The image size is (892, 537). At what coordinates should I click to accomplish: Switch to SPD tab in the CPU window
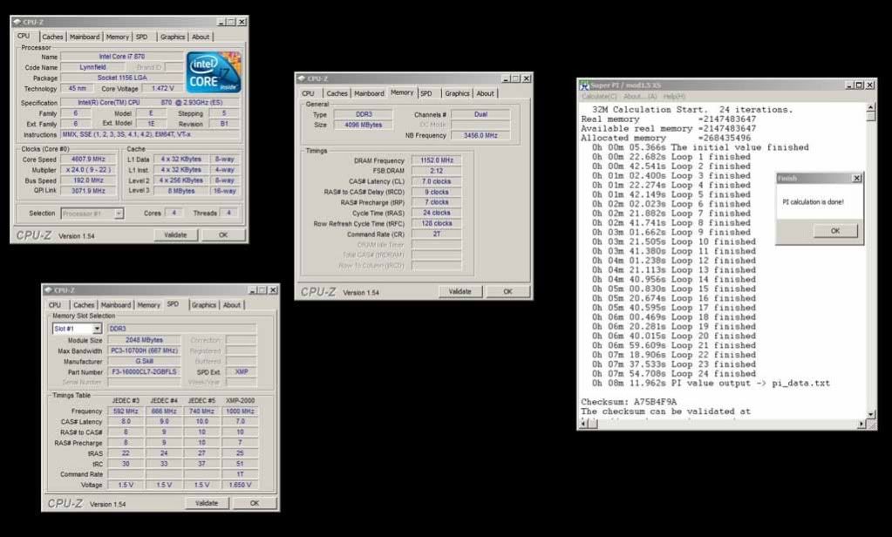(x=141, y=37)
